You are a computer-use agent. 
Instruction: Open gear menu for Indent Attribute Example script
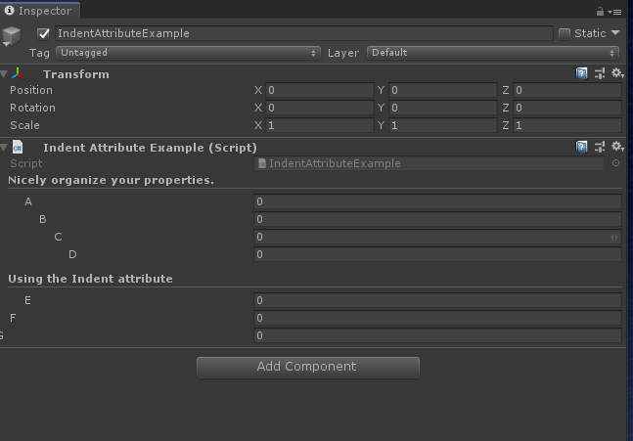coord(616,147)
